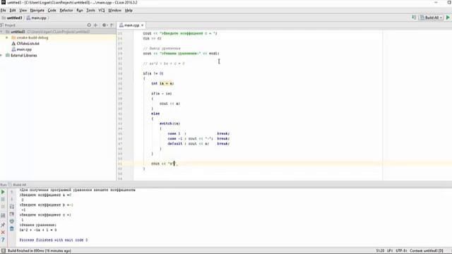Open the Run menu
The image size is (452, 254).
(x=80, y=11)
